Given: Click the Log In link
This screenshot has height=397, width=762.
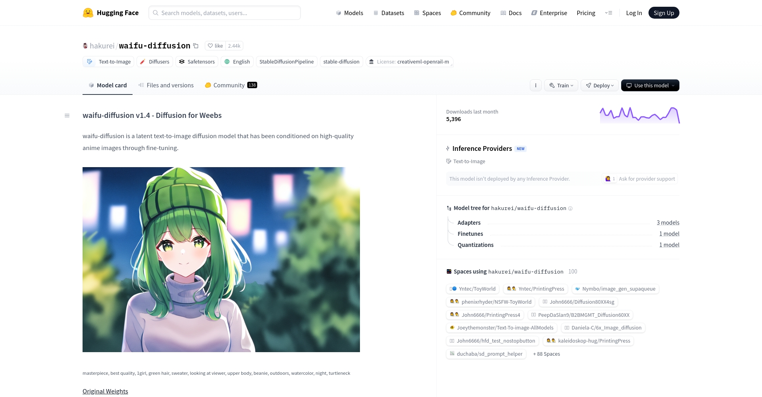Looking at the screenshot, I should click(x=634, y=13).
